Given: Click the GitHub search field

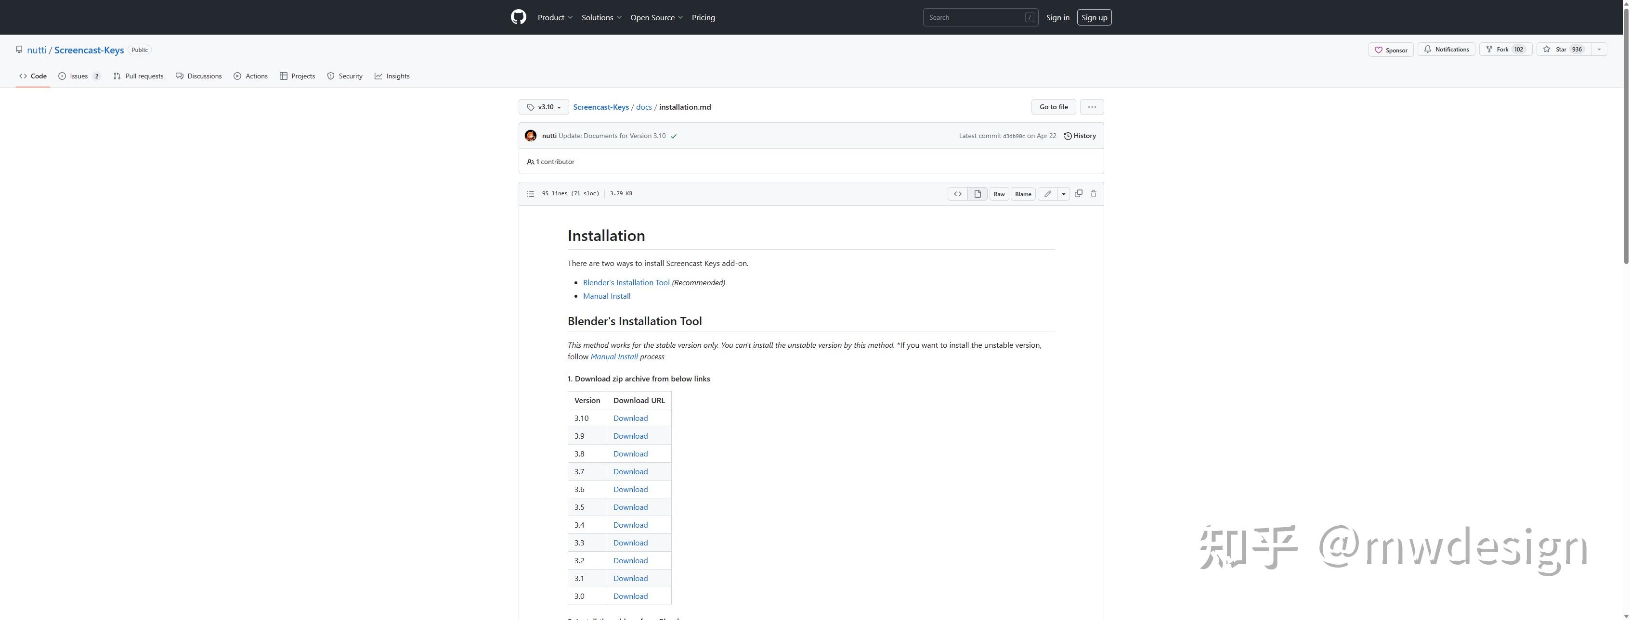Looking at the screenshot, I should pos(975,18).
